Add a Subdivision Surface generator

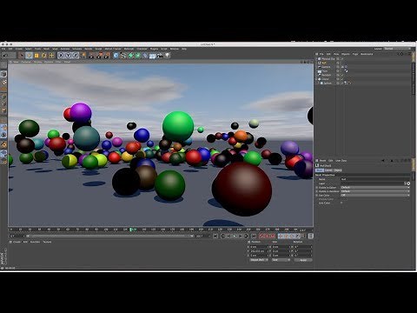pyautogui.click(x=130, y=56)
